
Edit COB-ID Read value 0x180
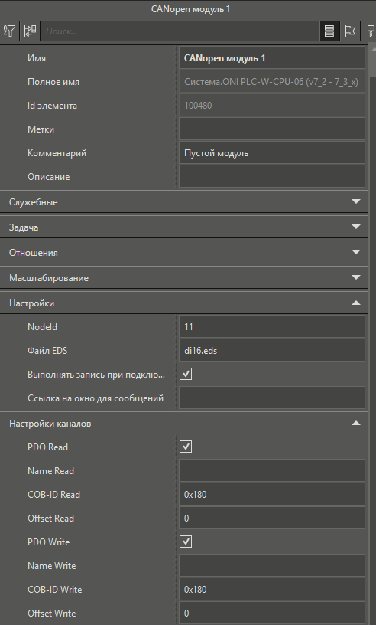click(272, 495)
